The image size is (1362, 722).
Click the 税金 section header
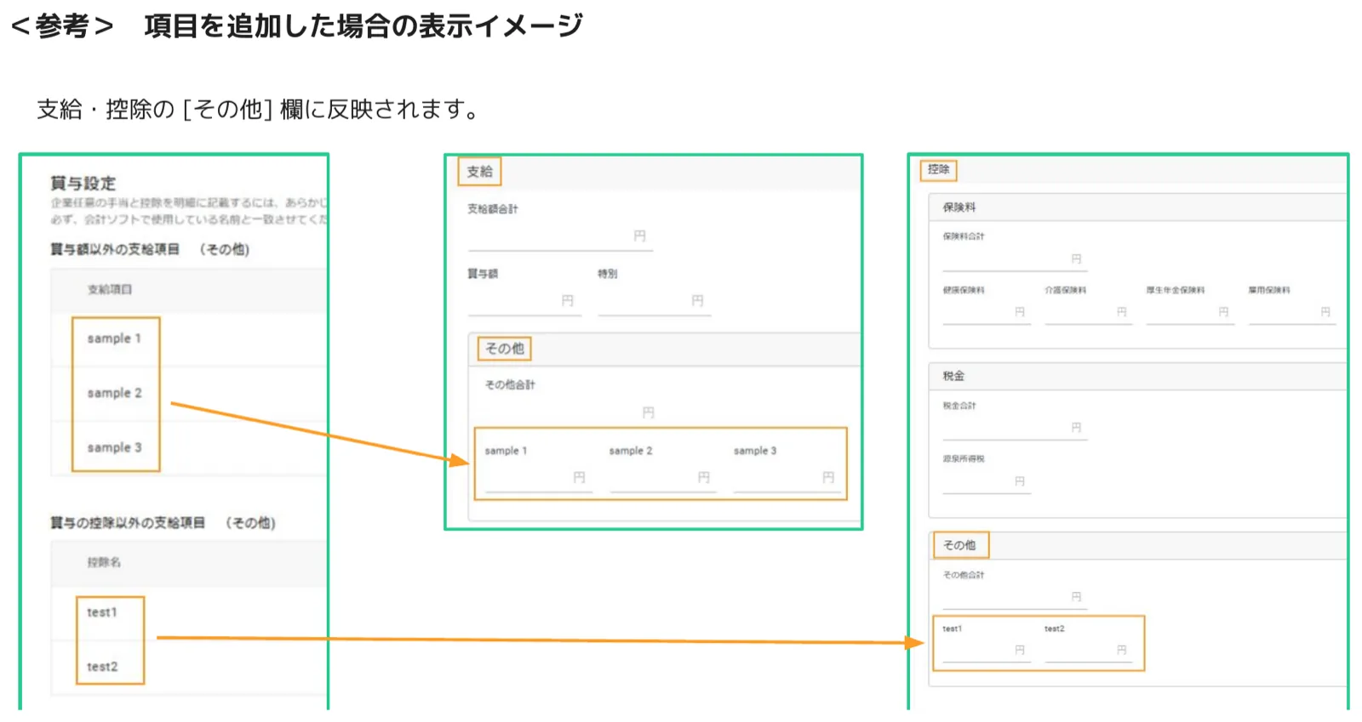[x=1137, y=376]
